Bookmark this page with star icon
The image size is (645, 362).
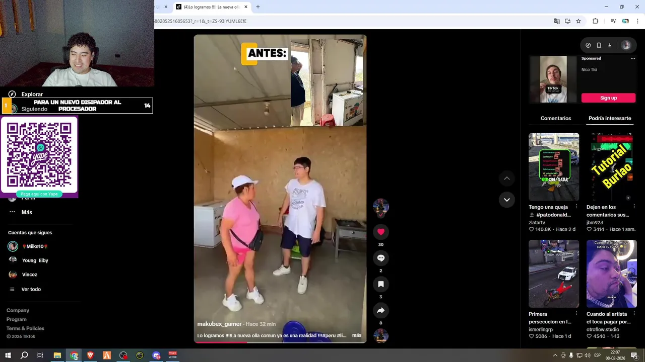(x=578, y=21)
